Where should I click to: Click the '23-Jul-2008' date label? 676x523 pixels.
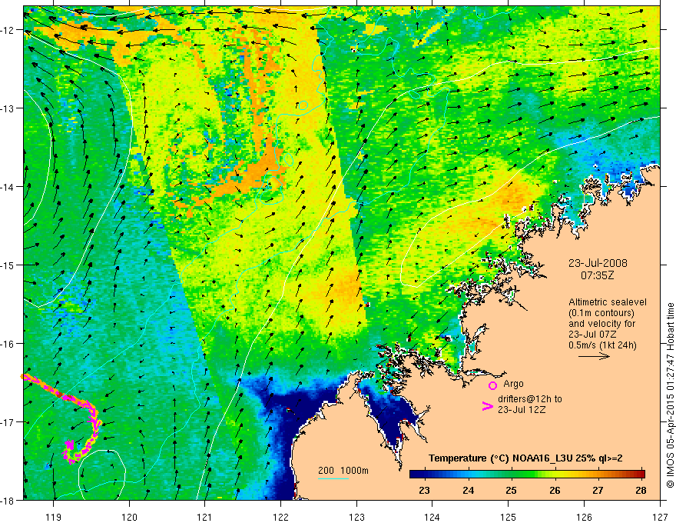(x=598, y=263)
